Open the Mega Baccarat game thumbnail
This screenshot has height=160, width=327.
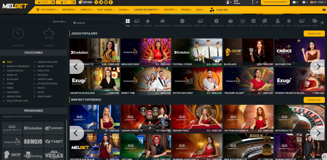[x=146, y=52]
